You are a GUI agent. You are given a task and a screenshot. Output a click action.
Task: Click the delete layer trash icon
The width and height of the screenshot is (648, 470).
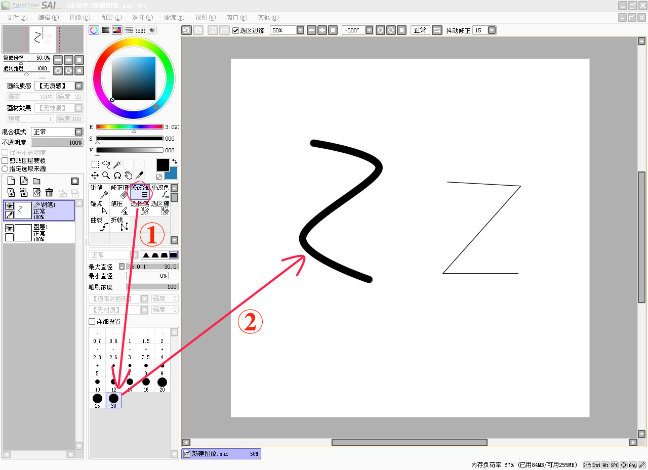pos(49,193)
